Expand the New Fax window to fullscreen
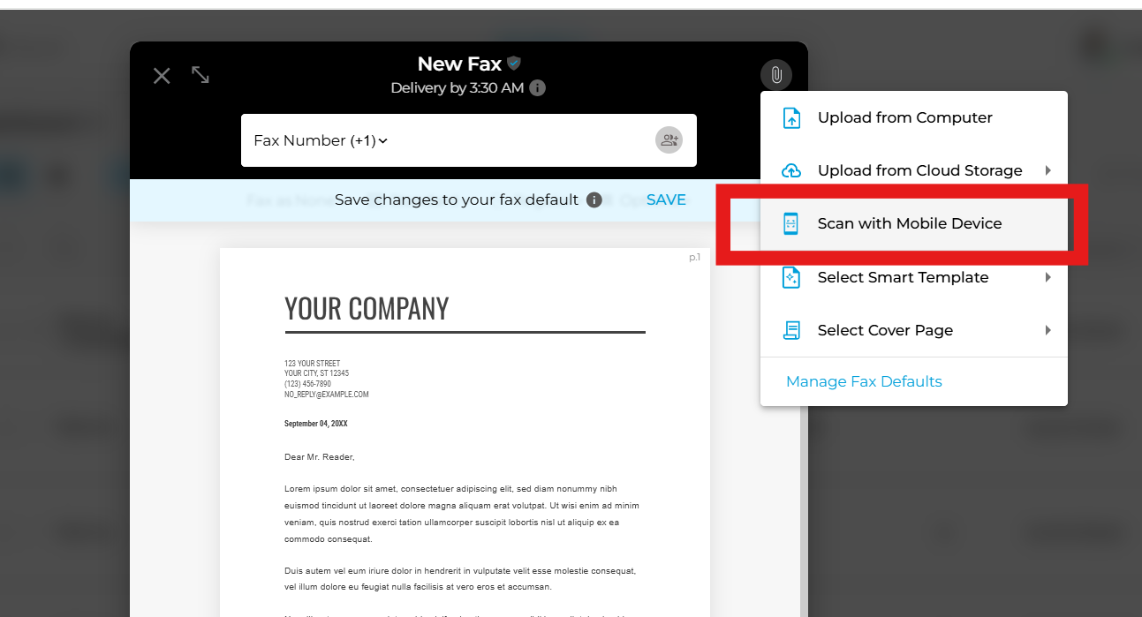 click(200, 75)
